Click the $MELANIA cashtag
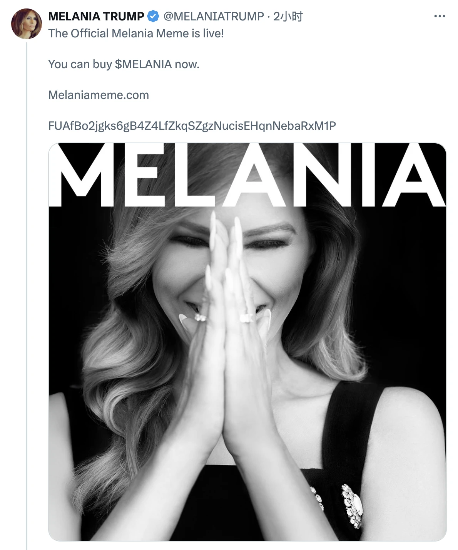 click(143, 64)
